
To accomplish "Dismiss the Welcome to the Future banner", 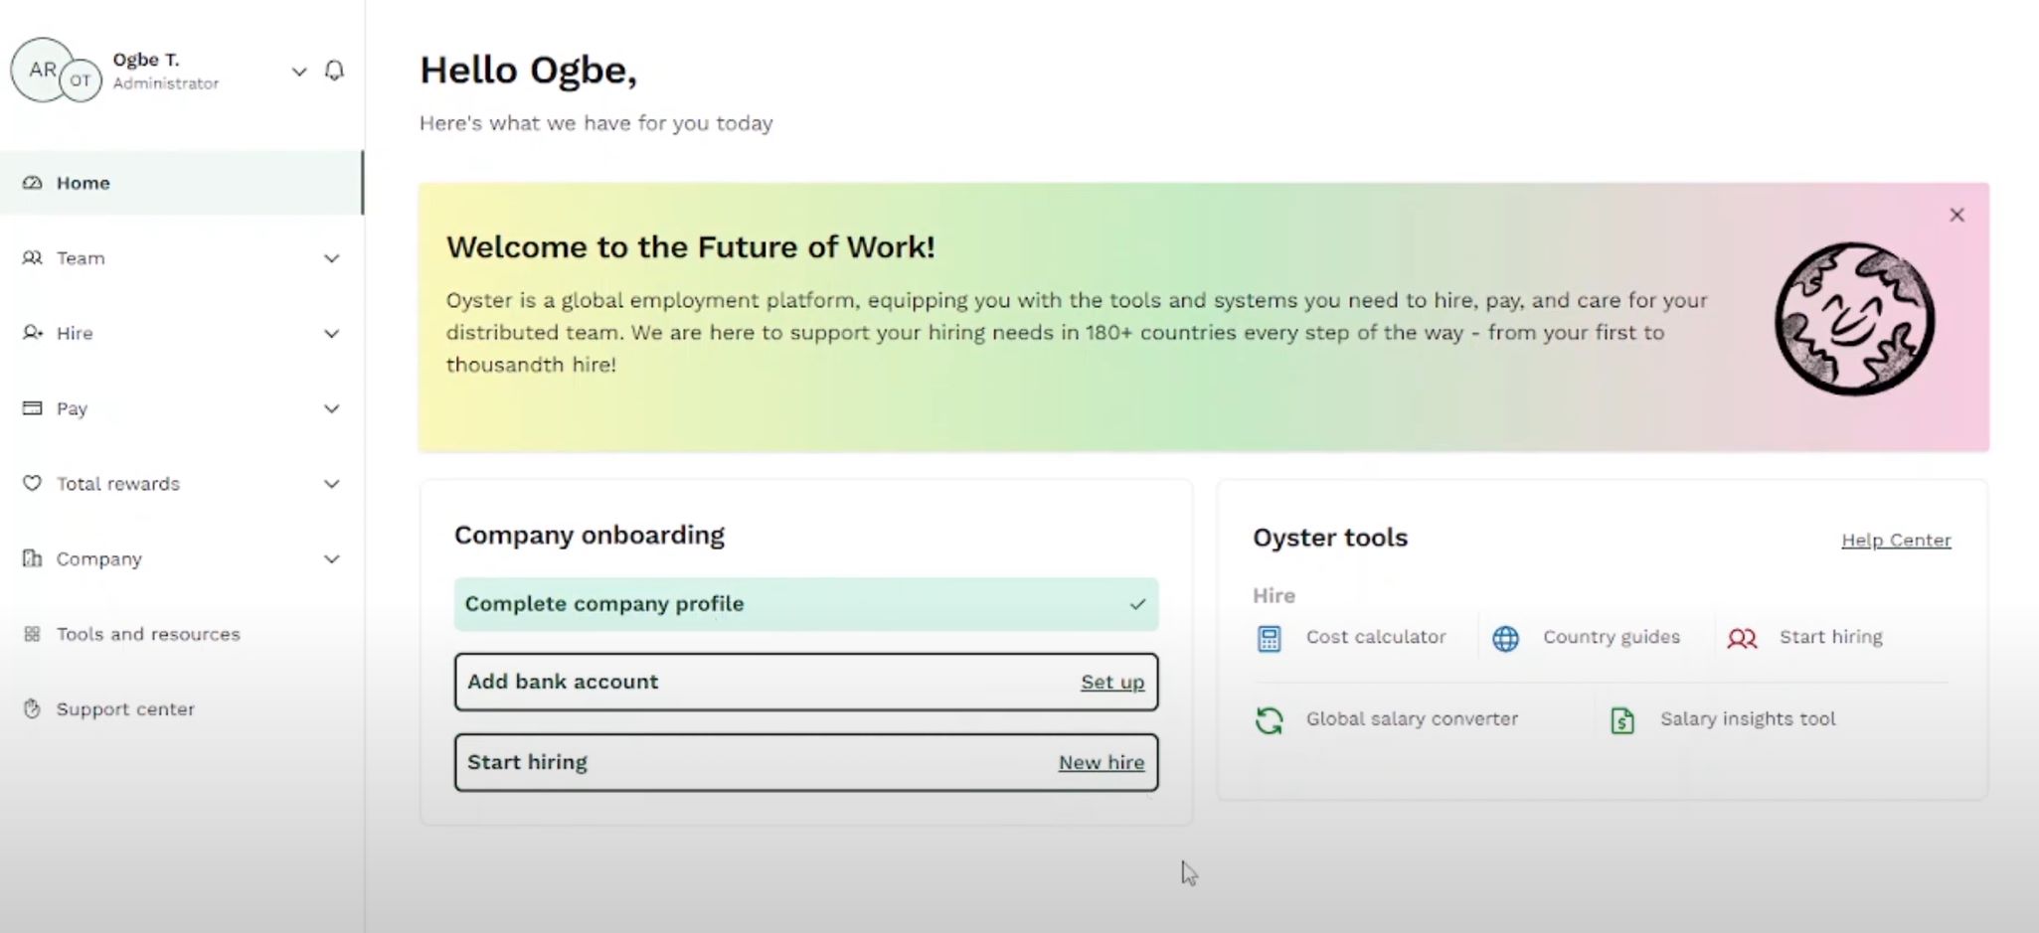I will point(1955,214).
